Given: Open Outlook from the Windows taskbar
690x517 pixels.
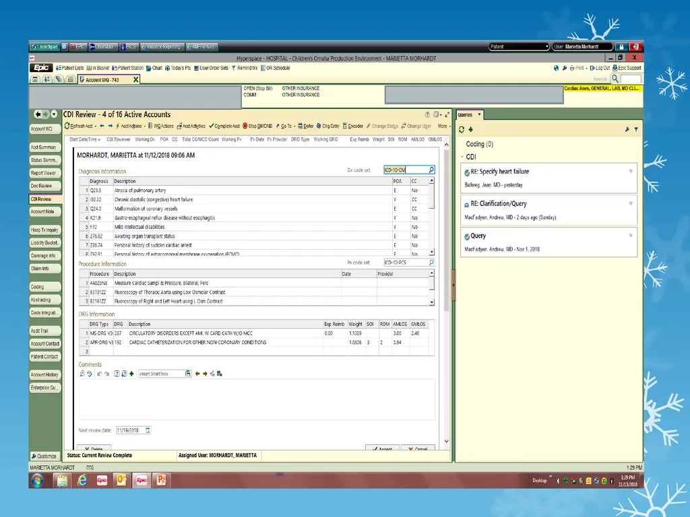Looking at the screenshot, I should tap(121, 481).
